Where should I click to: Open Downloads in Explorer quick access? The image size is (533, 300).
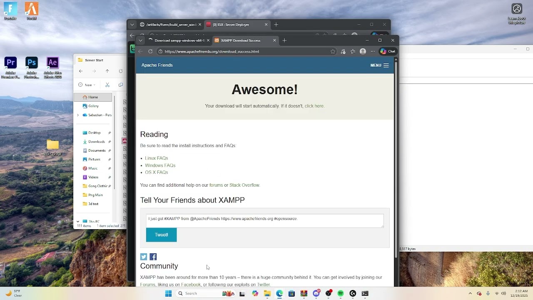97,142
